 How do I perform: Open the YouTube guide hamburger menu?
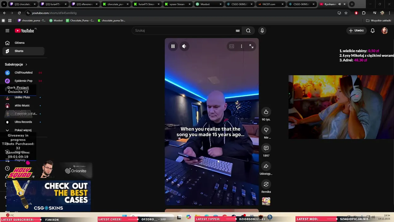click(x=7, y=31)
